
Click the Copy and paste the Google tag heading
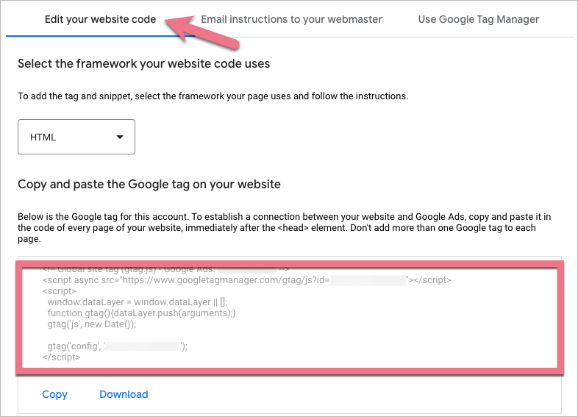point(149,184)
